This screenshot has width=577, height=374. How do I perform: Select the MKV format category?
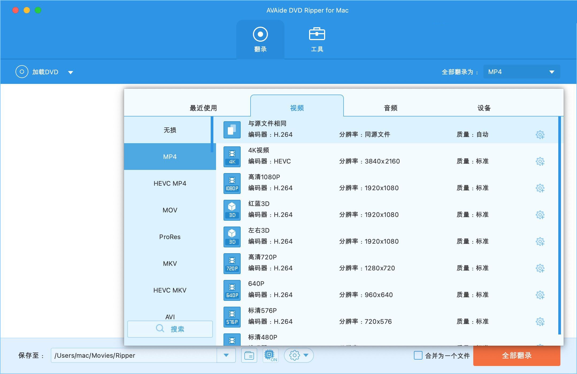point(170,263)
